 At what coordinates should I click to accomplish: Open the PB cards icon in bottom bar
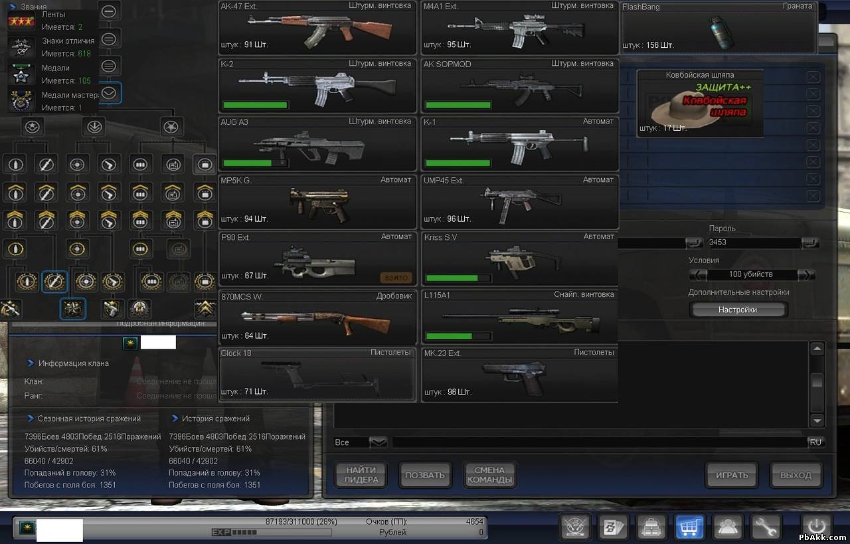pyautogui.click(x=614, y=527)
